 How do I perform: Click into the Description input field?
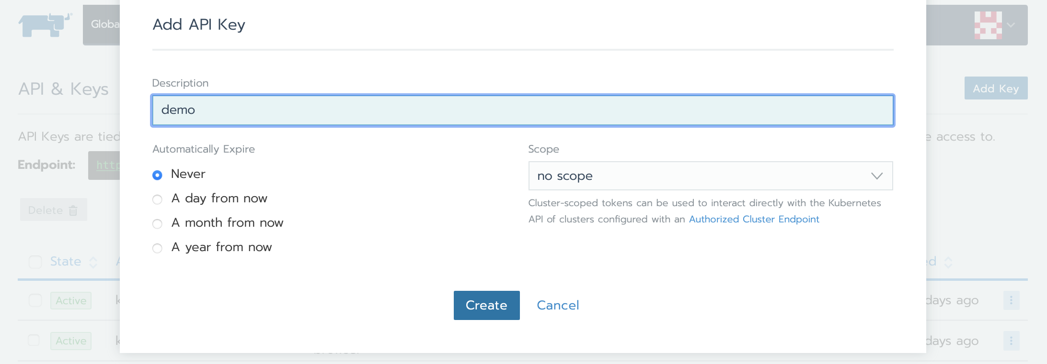click(522, 110)
